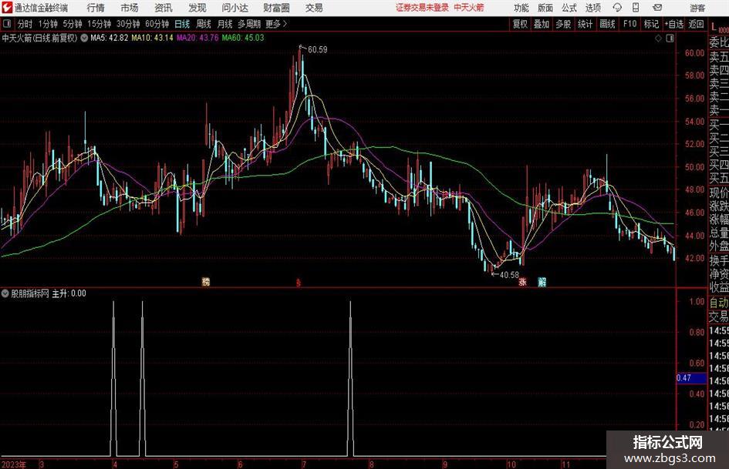Open the 版面 menu

pos(545,8)
